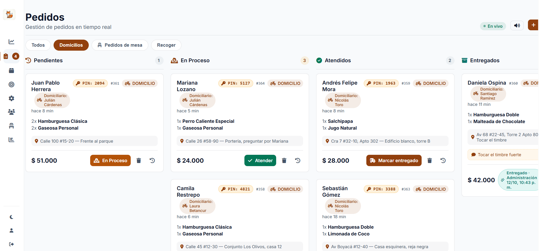
Task: Click the plus button to add order
Action: point(533,25)
